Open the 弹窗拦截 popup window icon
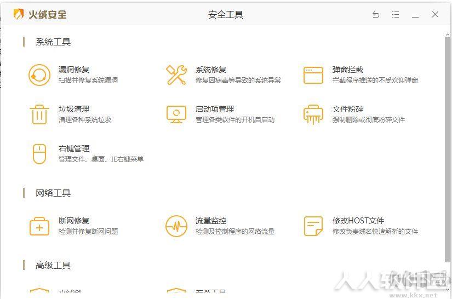The image size is (452, 299). pyautogui.click(x=313, y=75)
